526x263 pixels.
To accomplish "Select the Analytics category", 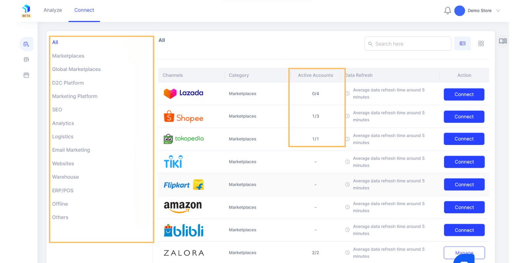I will tap(63, 123).
